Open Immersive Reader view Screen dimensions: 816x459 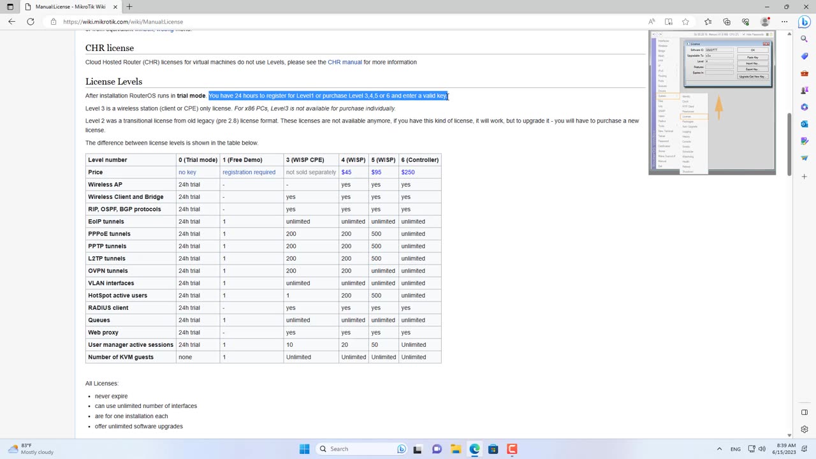click(669, 22)
